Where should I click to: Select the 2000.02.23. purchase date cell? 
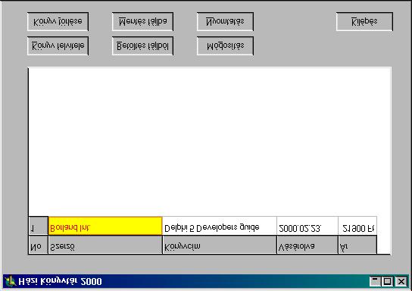307,226
